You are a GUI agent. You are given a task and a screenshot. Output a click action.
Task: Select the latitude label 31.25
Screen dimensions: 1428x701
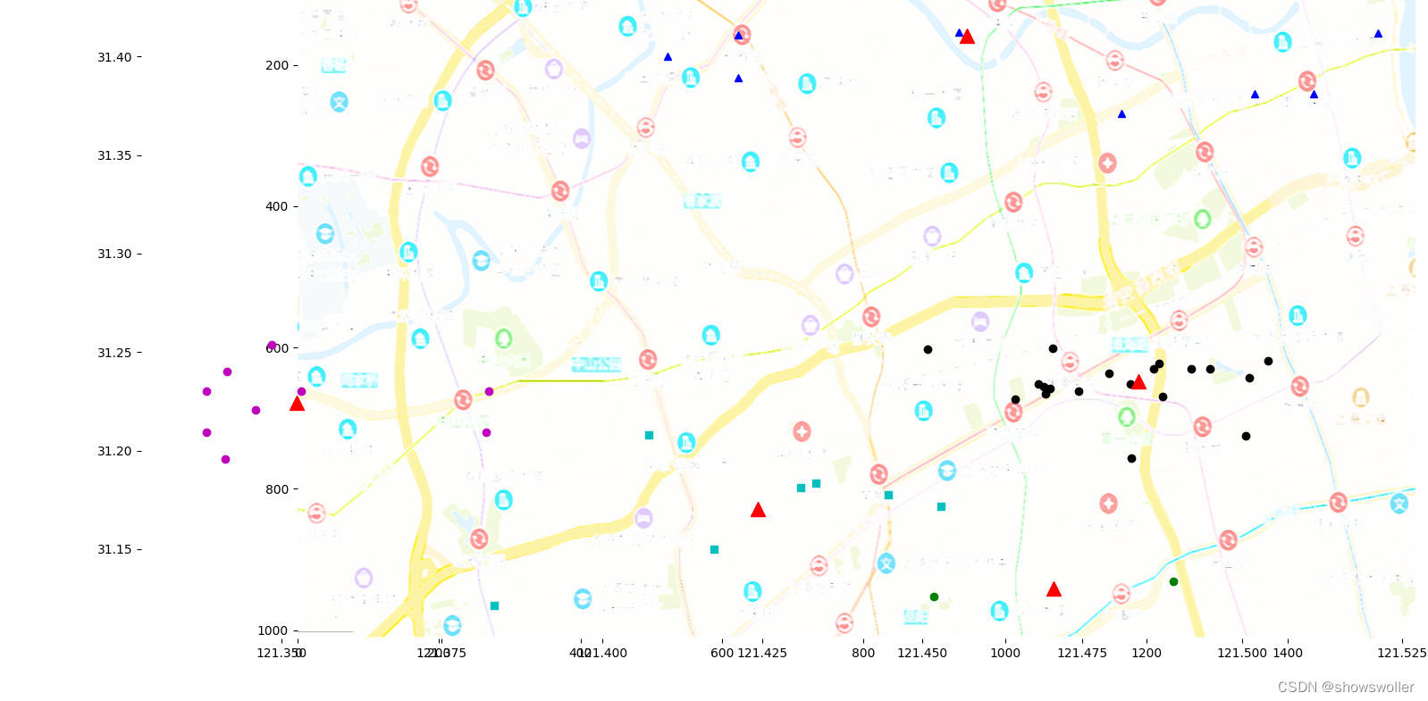(x=114, y=353)
